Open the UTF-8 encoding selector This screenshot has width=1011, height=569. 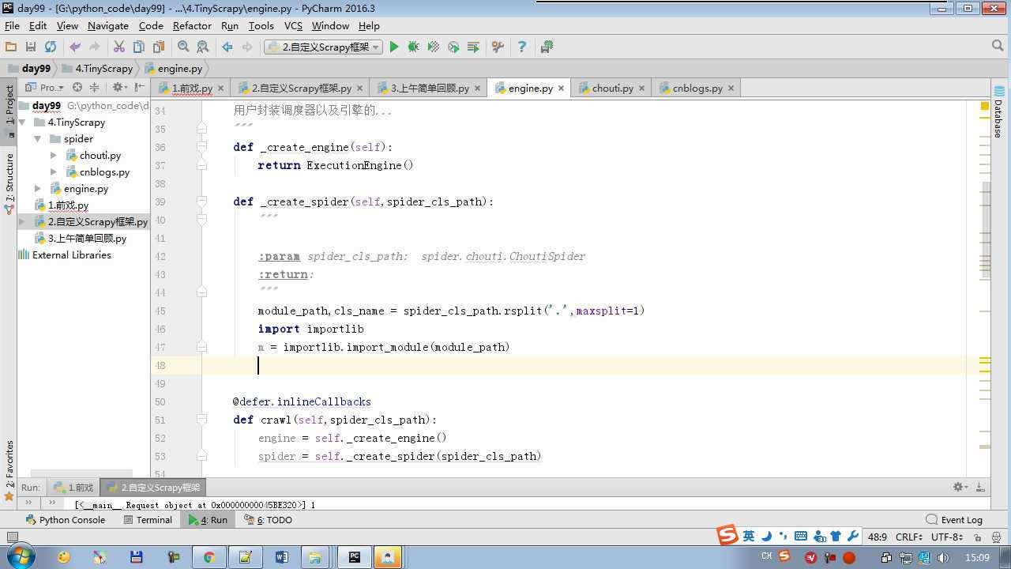click(x=946, y=537)
